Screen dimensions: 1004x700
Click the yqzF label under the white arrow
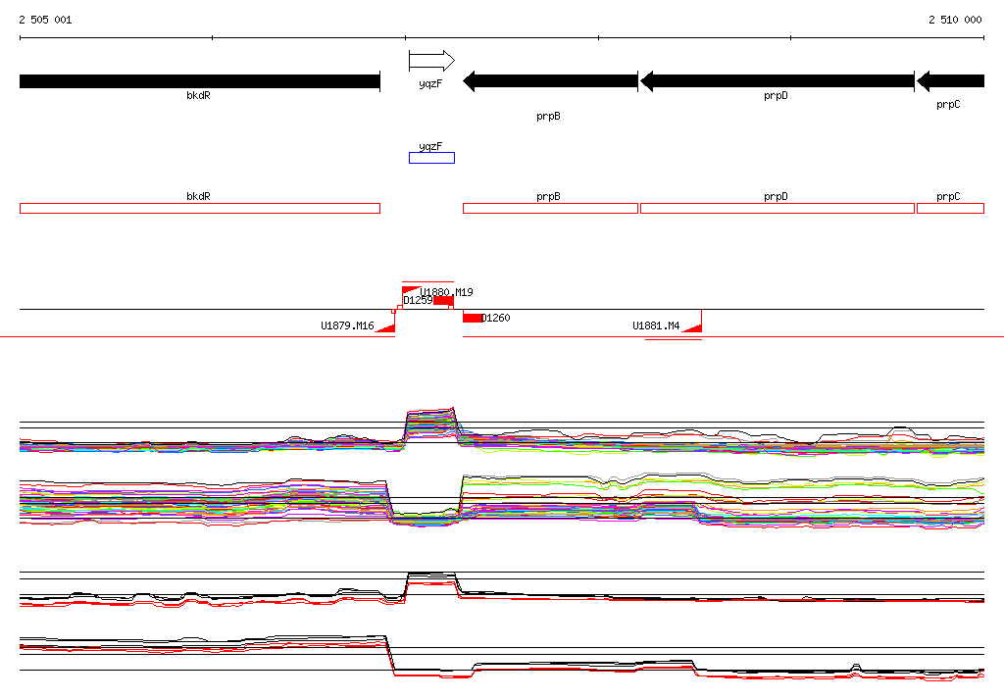(430, 84)
